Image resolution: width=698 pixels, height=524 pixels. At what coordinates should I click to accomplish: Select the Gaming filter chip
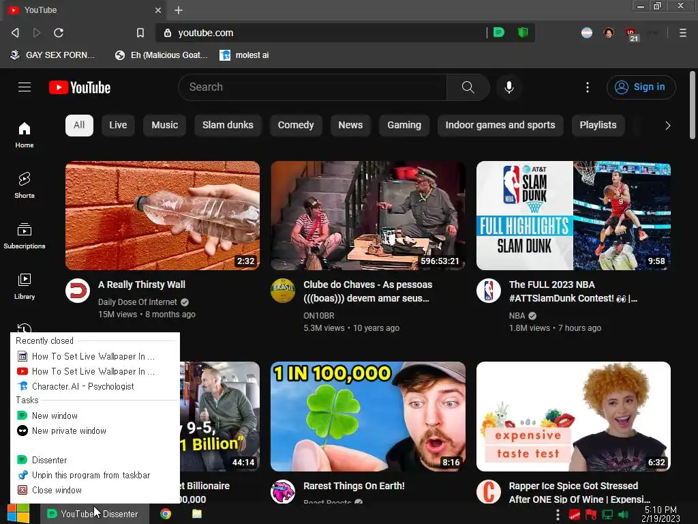coord(404,126)
